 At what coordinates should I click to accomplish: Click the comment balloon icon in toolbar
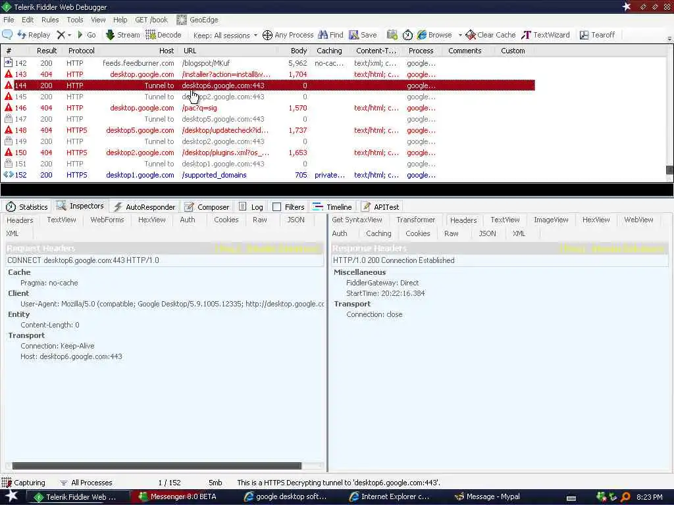[7, 35]
